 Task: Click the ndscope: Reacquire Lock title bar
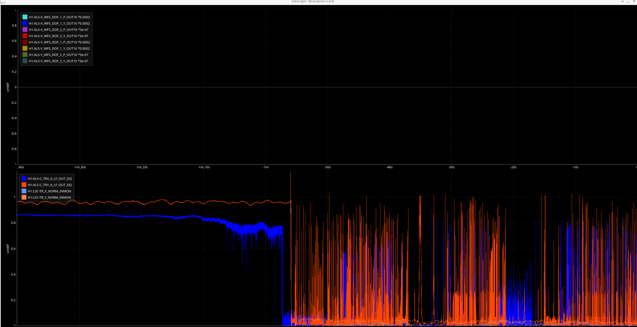tap(313, 2)
